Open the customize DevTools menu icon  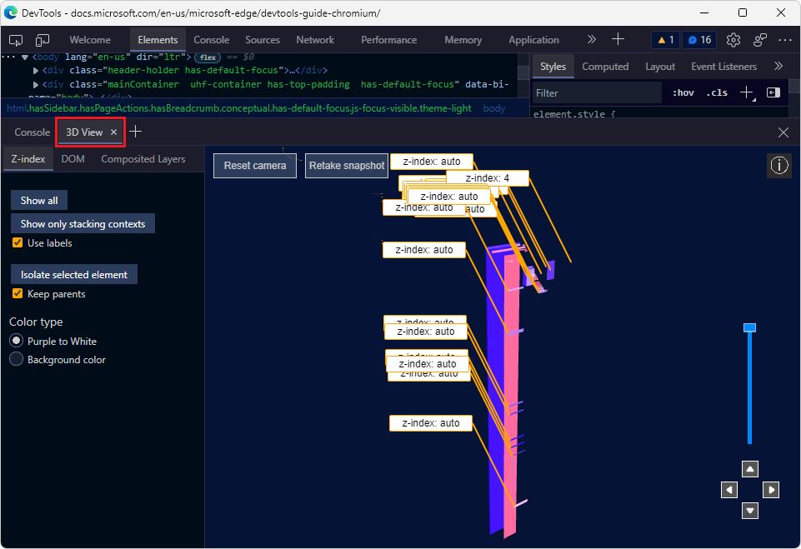[x=785, y=39]
